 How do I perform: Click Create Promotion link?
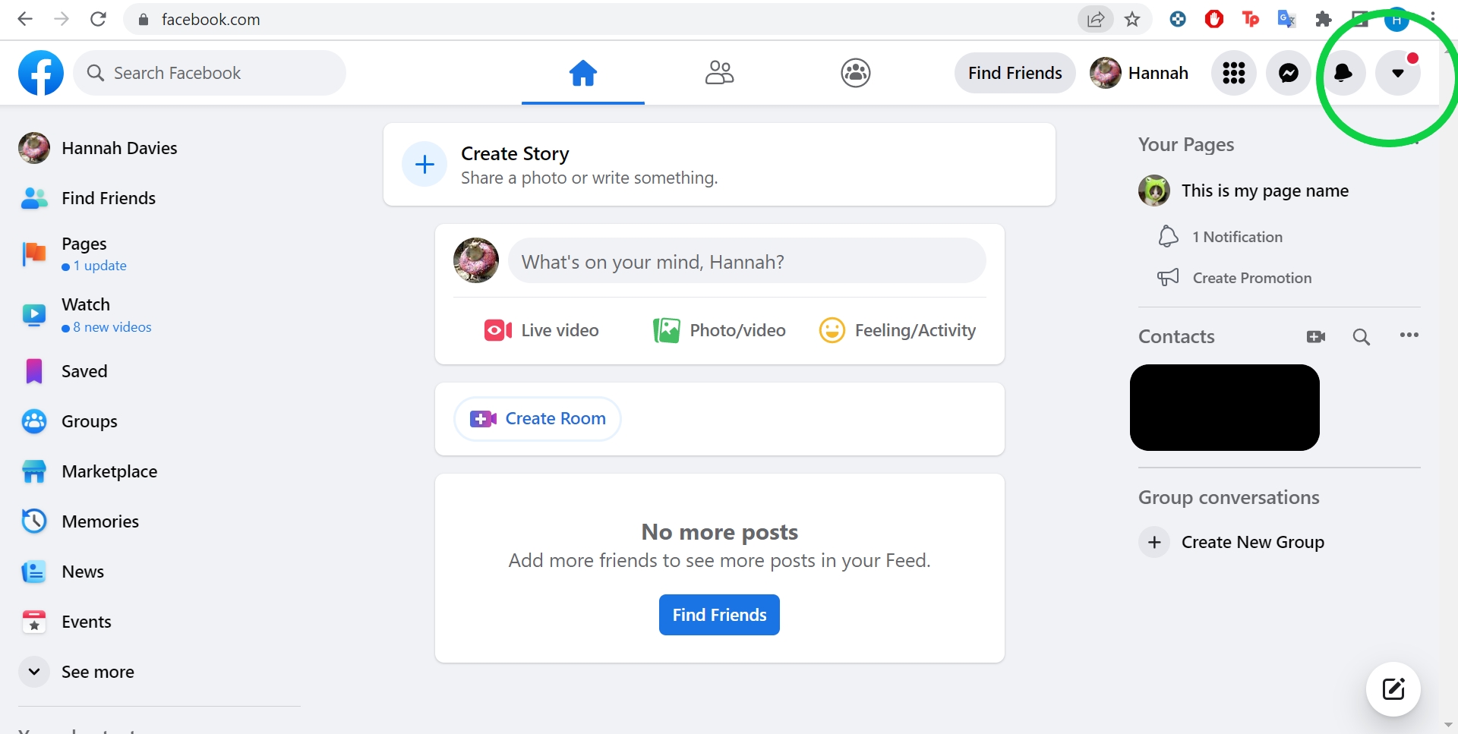pos(1251,278)
